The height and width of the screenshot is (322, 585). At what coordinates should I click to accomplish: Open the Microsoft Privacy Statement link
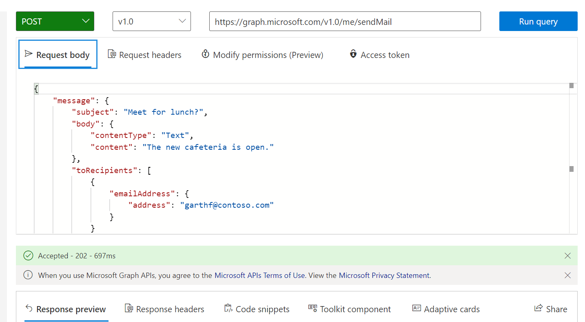384,275
